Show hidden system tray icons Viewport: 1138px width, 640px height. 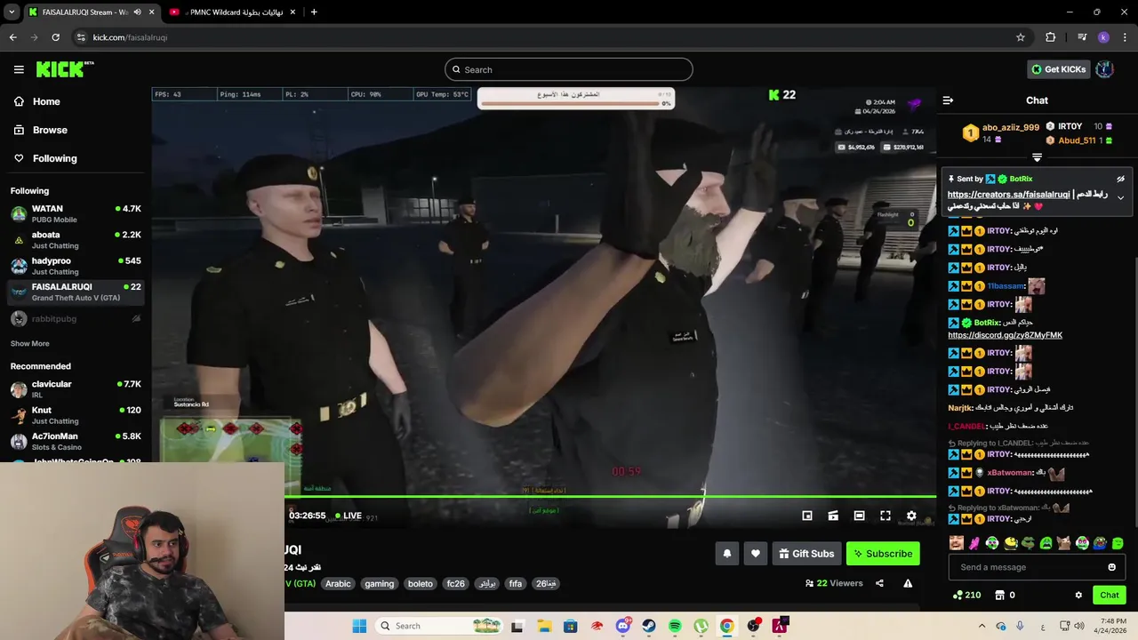[x=982, y=626]
